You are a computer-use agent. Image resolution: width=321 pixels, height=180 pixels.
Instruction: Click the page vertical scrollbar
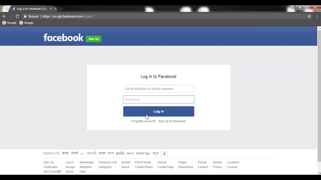(x=319, y=96)
